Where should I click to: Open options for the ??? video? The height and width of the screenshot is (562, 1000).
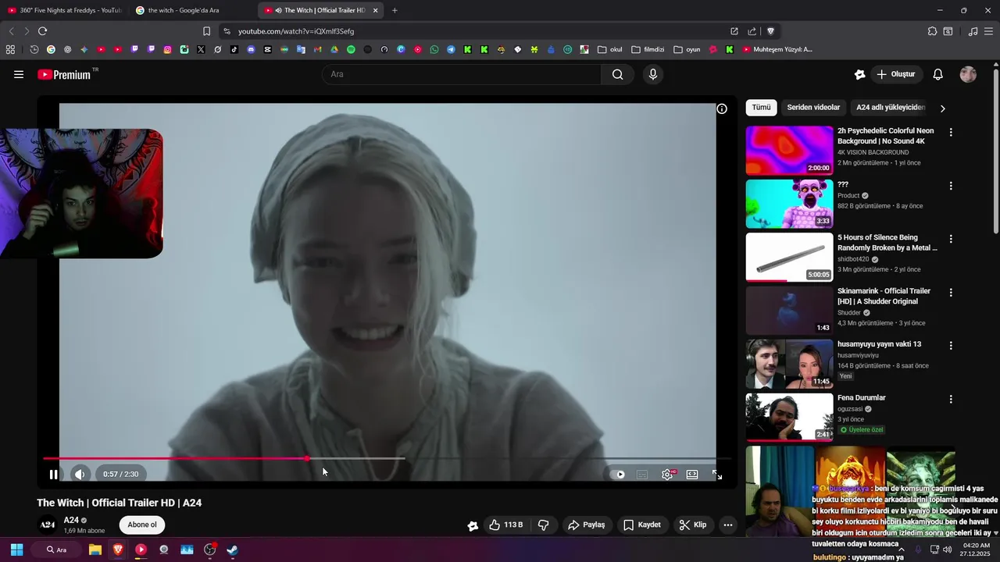(x=951, y=186)
